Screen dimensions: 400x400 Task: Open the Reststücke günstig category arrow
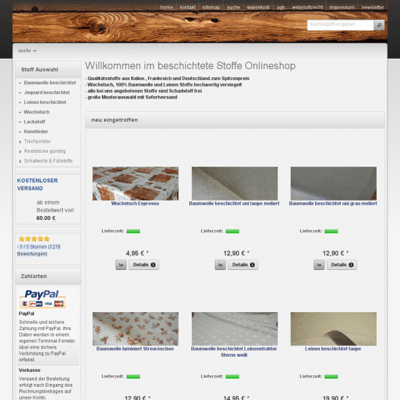coord(20,151)
